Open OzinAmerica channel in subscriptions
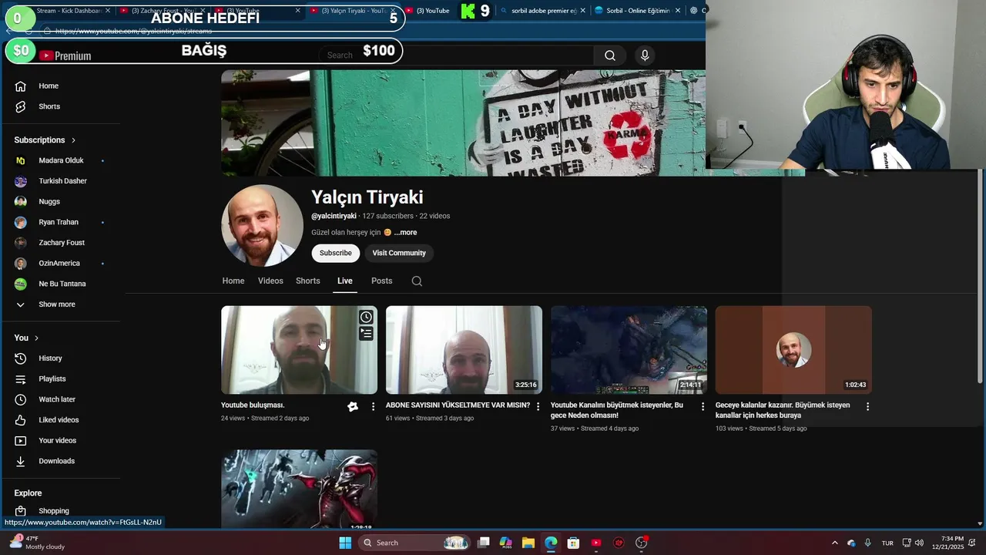This screenshot has height=555, width=986. click(59, 263)
